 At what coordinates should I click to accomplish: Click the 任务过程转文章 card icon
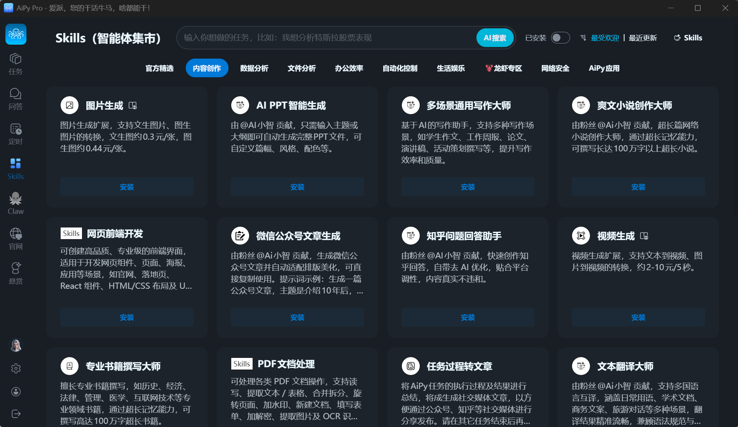click(410, 366)
